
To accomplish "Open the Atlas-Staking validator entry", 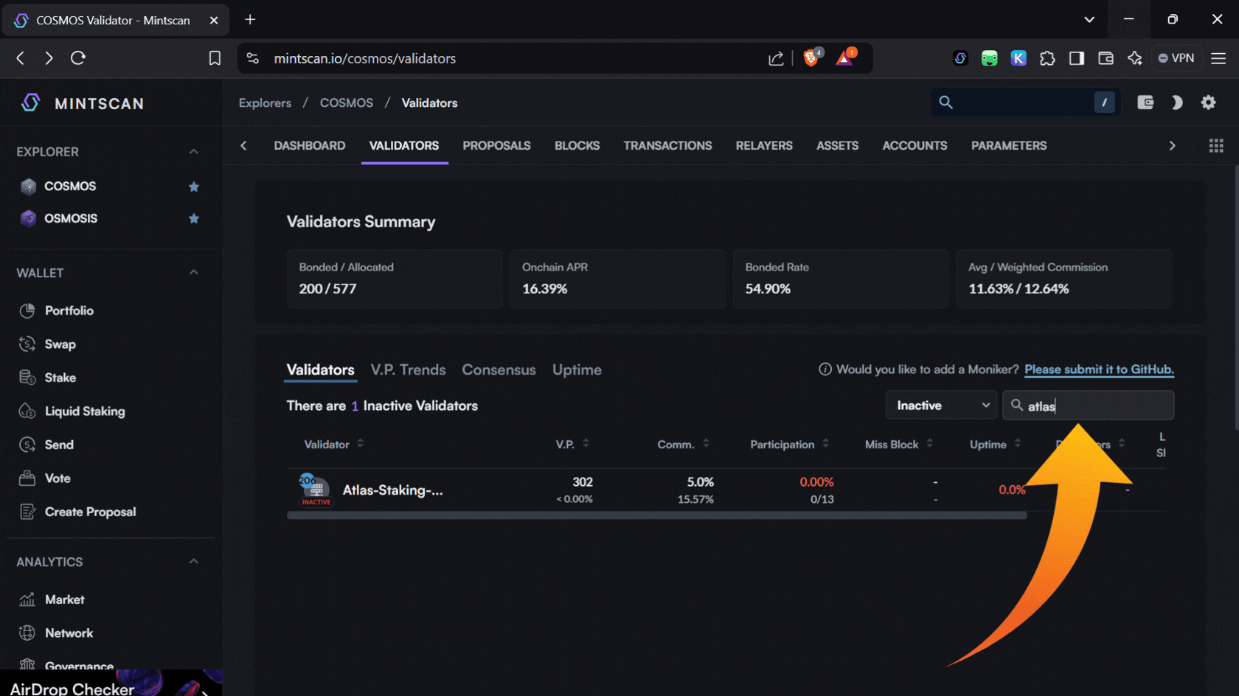I will coord(392,490).
